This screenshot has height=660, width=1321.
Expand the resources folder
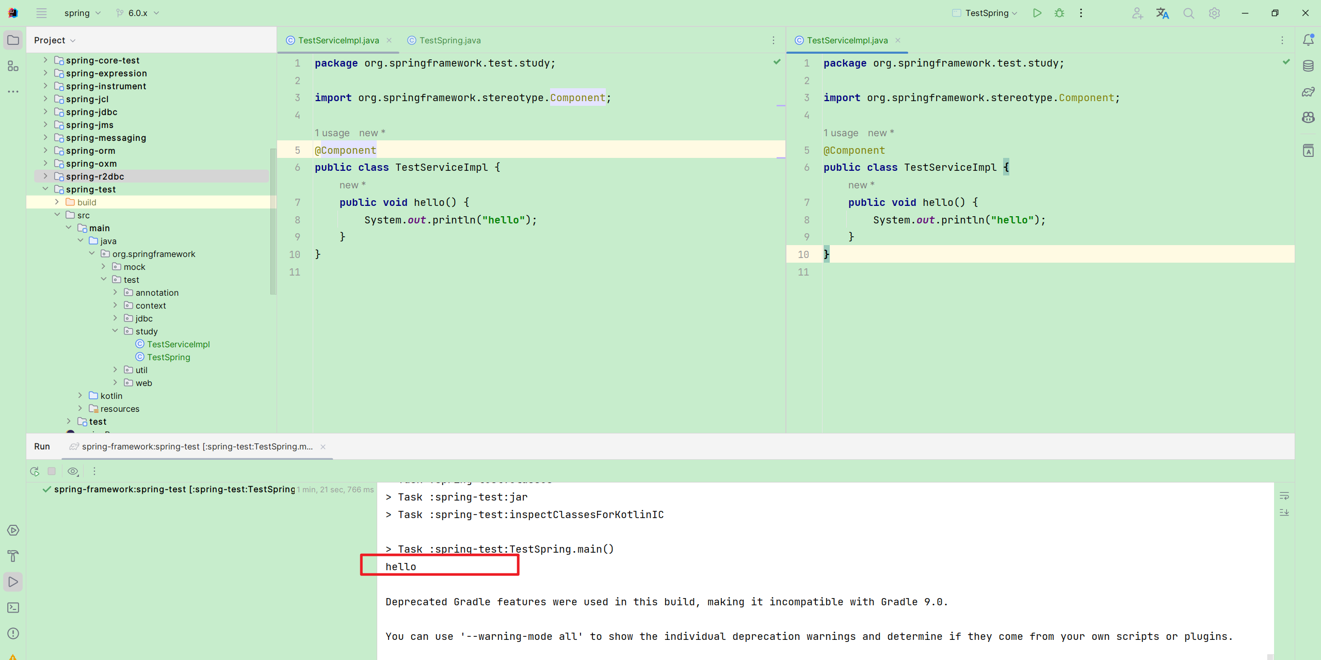[80, 408]
